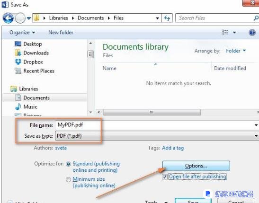Image resolution: width=259 pixels, height=203 pixels.
Task: Open the Organize menu
Action: click(x=22, y=32)
